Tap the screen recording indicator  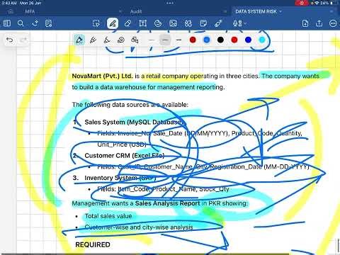[302, 3]
